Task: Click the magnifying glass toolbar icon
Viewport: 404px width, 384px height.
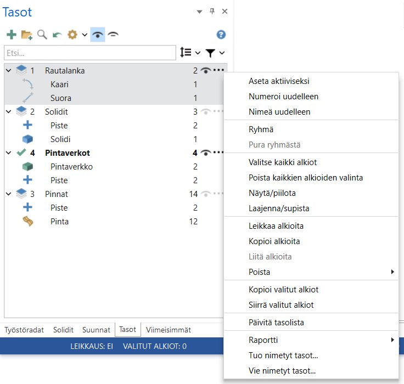Action: 42,35
